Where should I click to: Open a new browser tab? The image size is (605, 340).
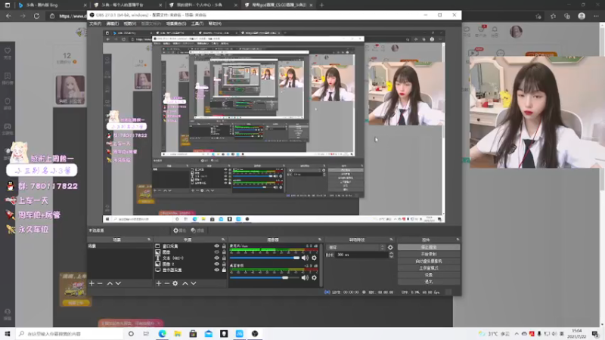pyautogui.click(x=321, y=5)
